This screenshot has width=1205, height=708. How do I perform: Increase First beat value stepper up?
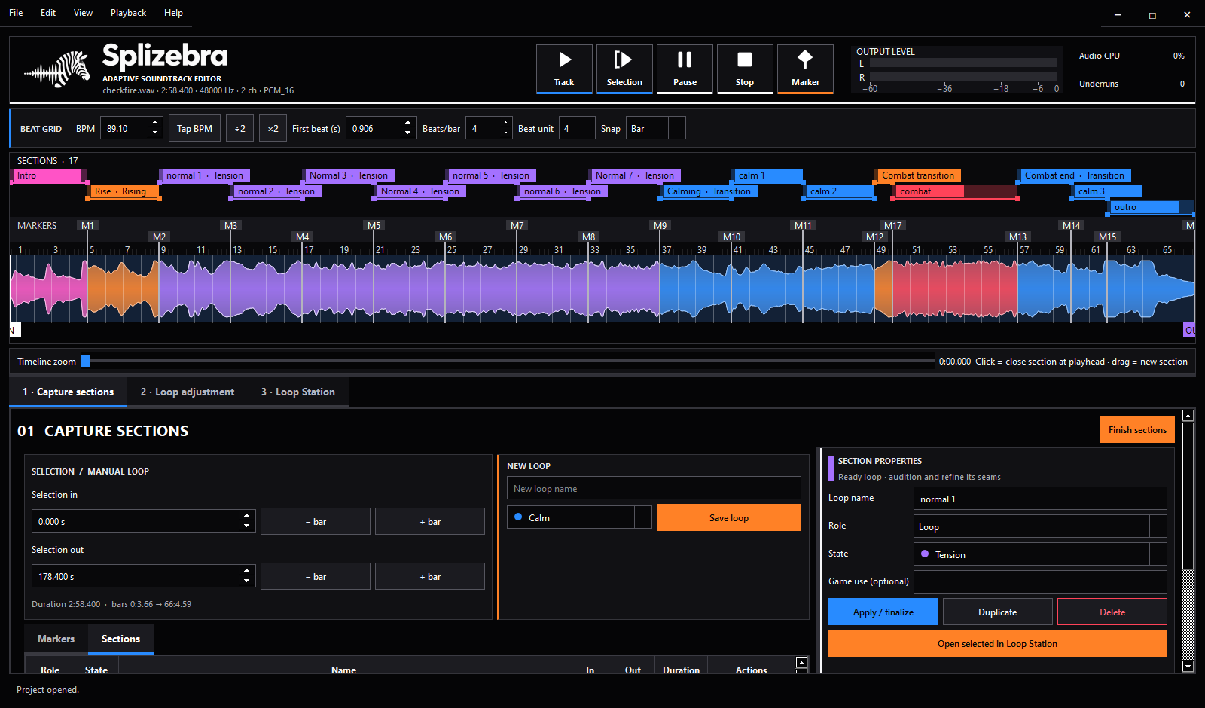(408, 123)
